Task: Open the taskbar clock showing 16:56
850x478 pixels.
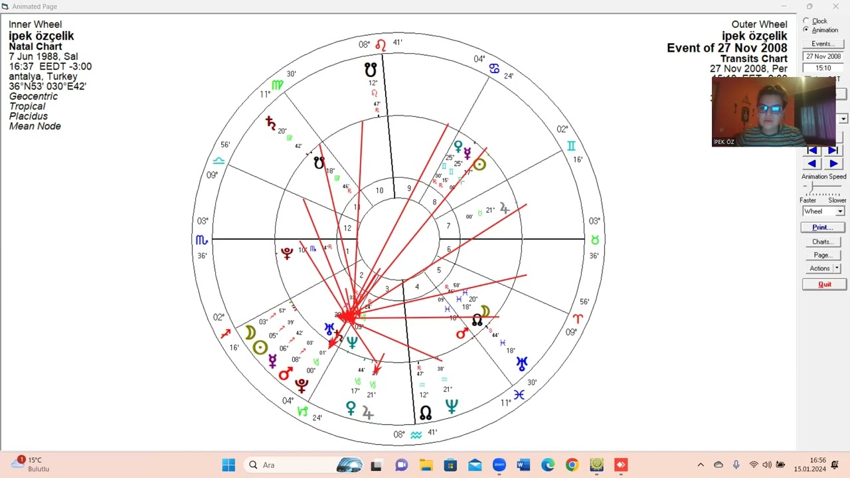Action: 809,465
